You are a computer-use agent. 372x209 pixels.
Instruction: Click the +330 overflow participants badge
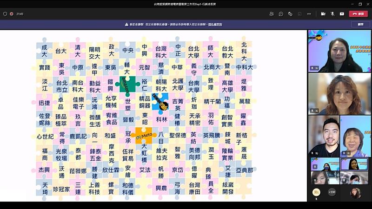(332, 192)
